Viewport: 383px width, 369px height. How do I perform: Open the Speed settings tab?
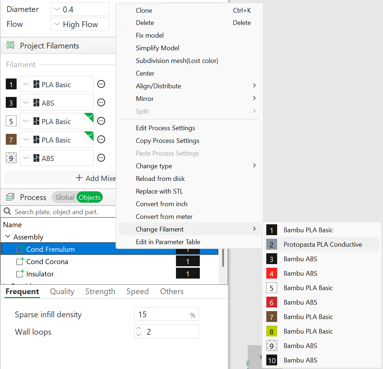click(138, 291)
